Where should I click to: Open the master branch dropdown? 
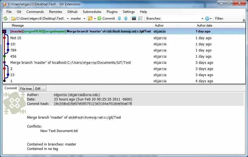(x=84, y=19)
